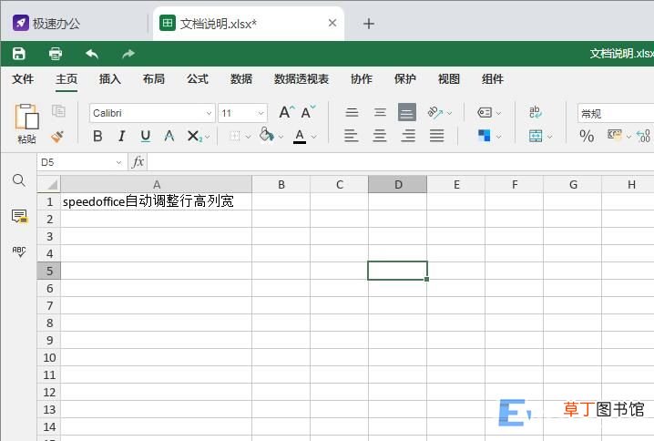This screenshot has width=654, height=441.
Task: Click the label tag icon in the ribbon
Action: (x=485, y=112)
